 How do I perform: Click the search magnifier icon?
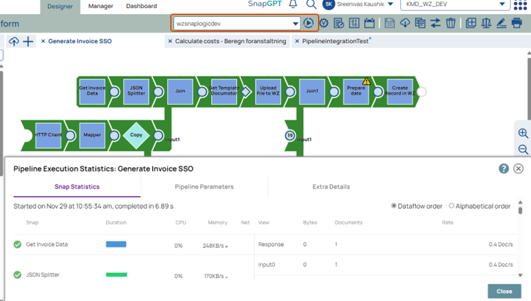(x=311, y=4)
